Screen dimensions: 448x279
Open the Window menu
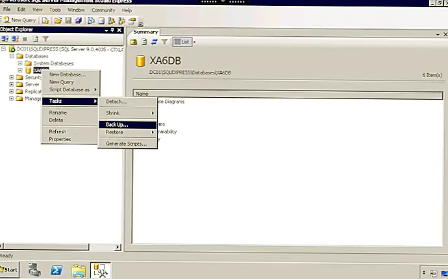coord(76,10)
